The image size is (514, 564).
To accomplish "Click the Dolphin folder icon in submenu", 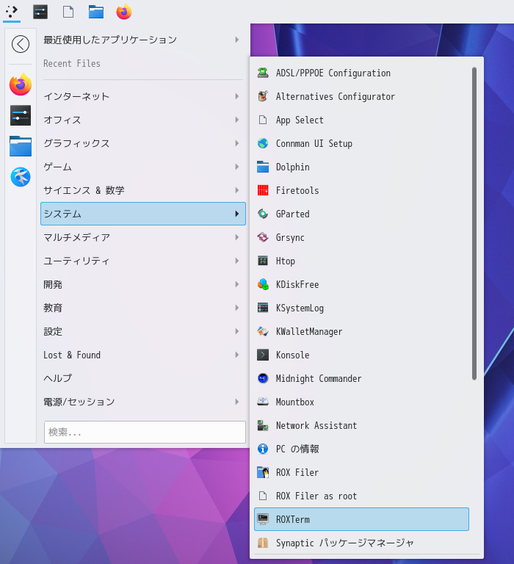I will click(x=263, y=167).
